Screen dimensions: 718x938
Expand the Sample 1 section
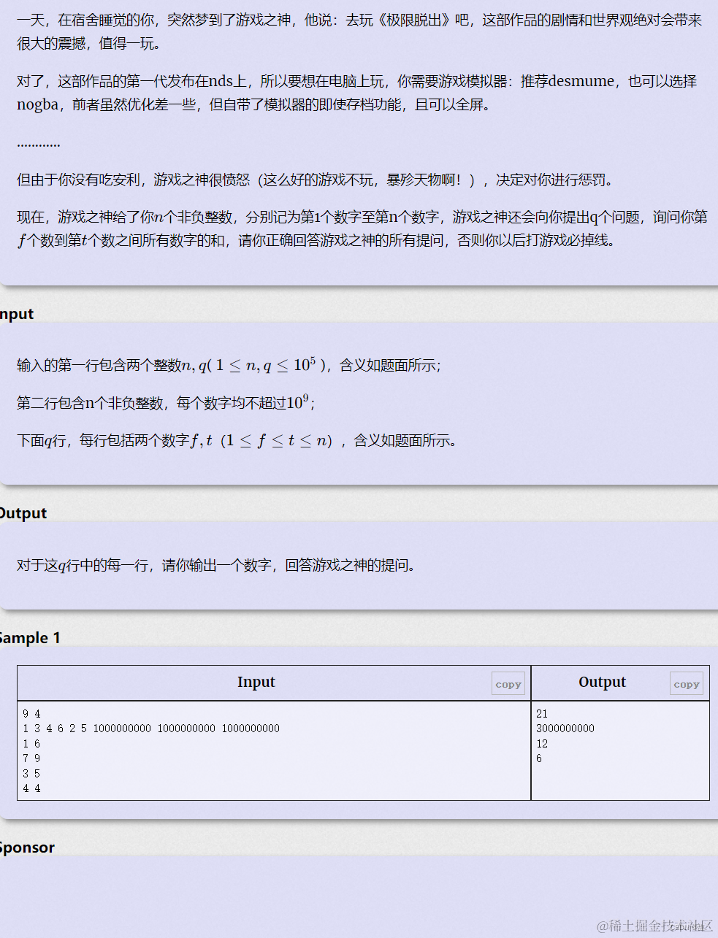coord(29,637)
